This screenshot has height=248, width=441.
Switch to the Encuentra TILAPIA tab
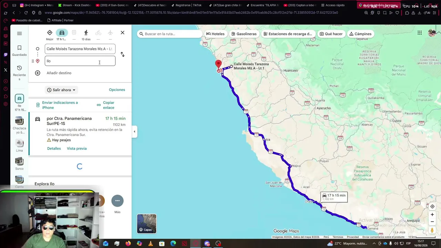pyautogui.click(x=264, y=5)
